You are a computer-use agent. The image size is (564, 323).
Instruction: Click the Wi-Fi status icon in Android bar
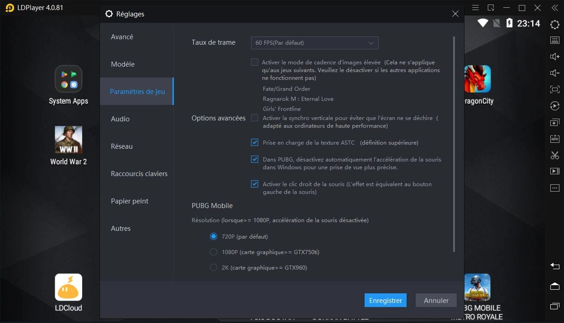click(483, 23)
